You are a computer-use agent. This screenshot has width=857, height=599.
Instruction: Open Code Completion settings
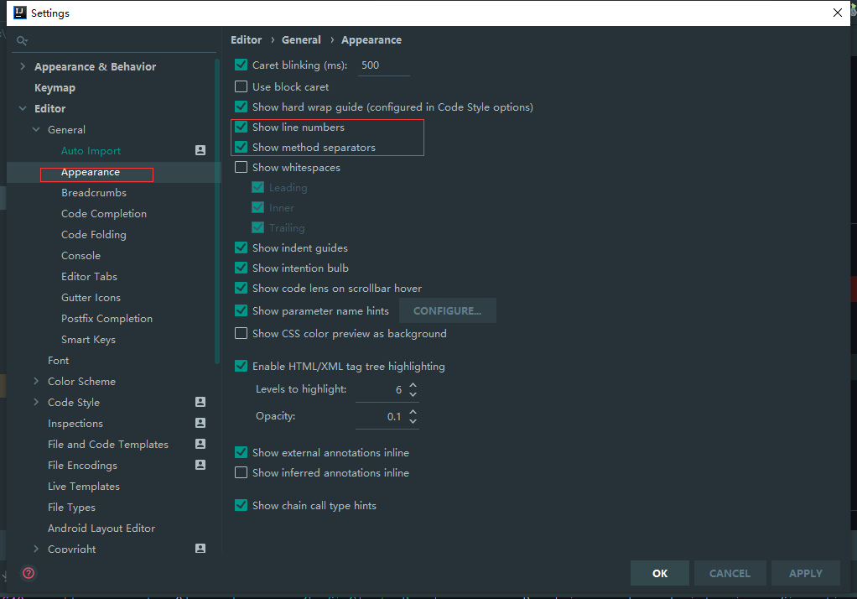104,213
